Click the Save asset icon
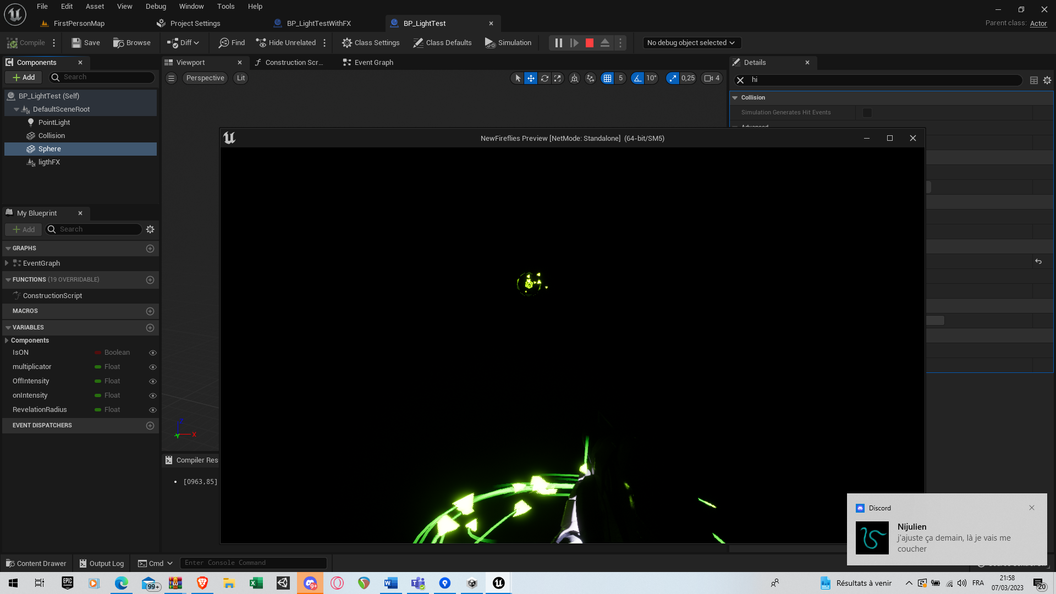The width and height of the screenshot is (1056, 594). [76, 43]
